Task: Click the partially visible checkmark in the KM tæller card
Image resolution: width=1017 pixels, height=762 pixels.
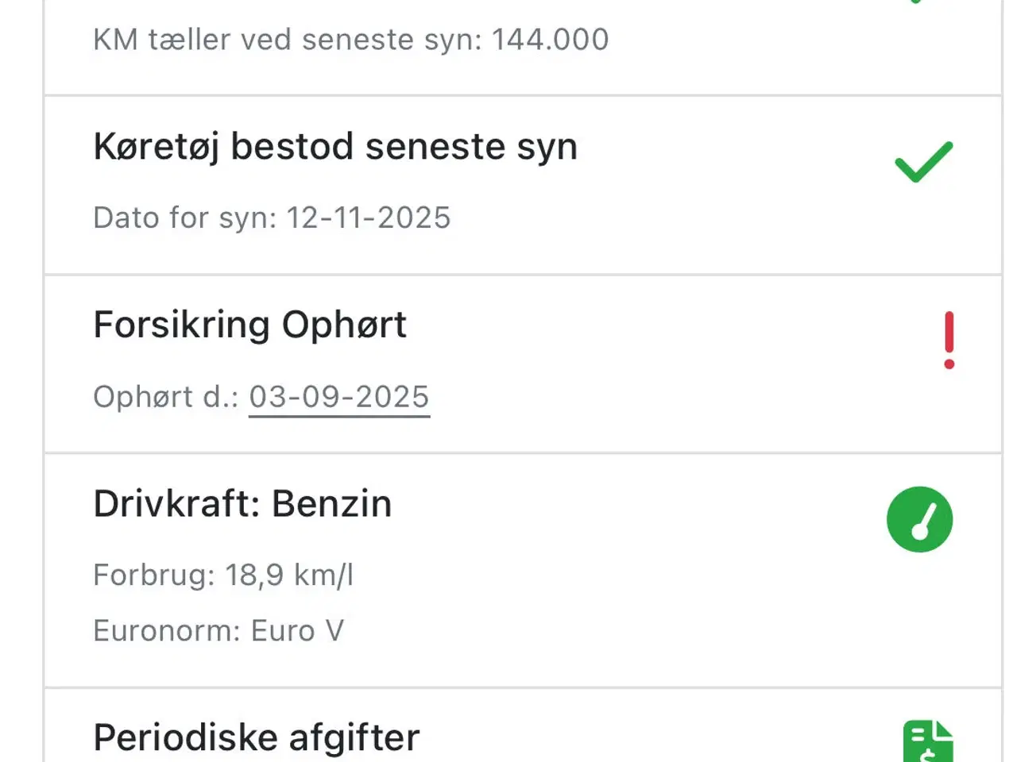Action: click(x=916, y=2)
